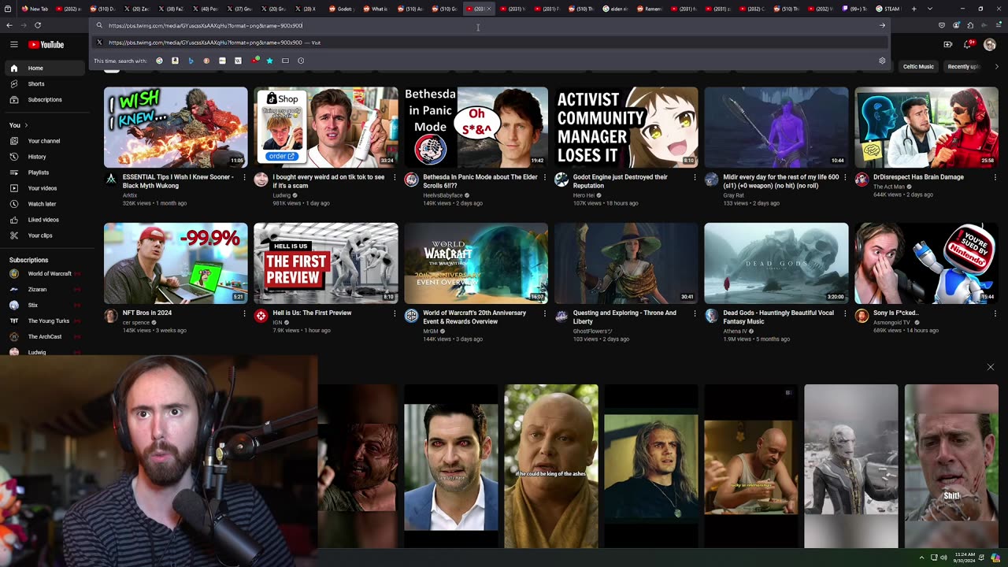This screenshot has height=567, width=1008.
Task: Click the address bar Go arrow
Action: tap(882, 25)
